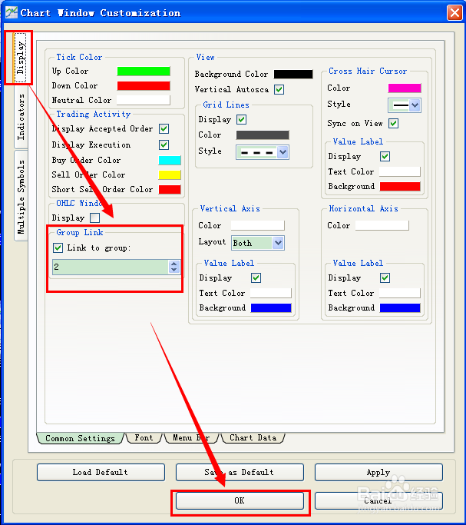Viewport: 466px width, 525px height.
Task: Change Vertical Axis Value Label blue Background
Action: pyautogui.click(x=271, y=308)
